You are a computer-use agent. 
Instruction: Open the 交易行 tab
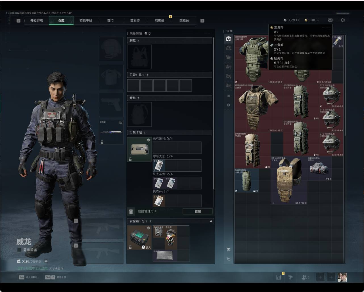point(135,20)
